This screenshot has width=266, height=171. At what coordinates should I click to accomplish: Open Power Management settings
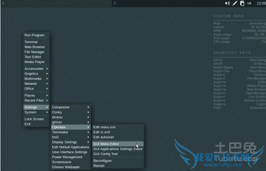click(x=71, y=157)
